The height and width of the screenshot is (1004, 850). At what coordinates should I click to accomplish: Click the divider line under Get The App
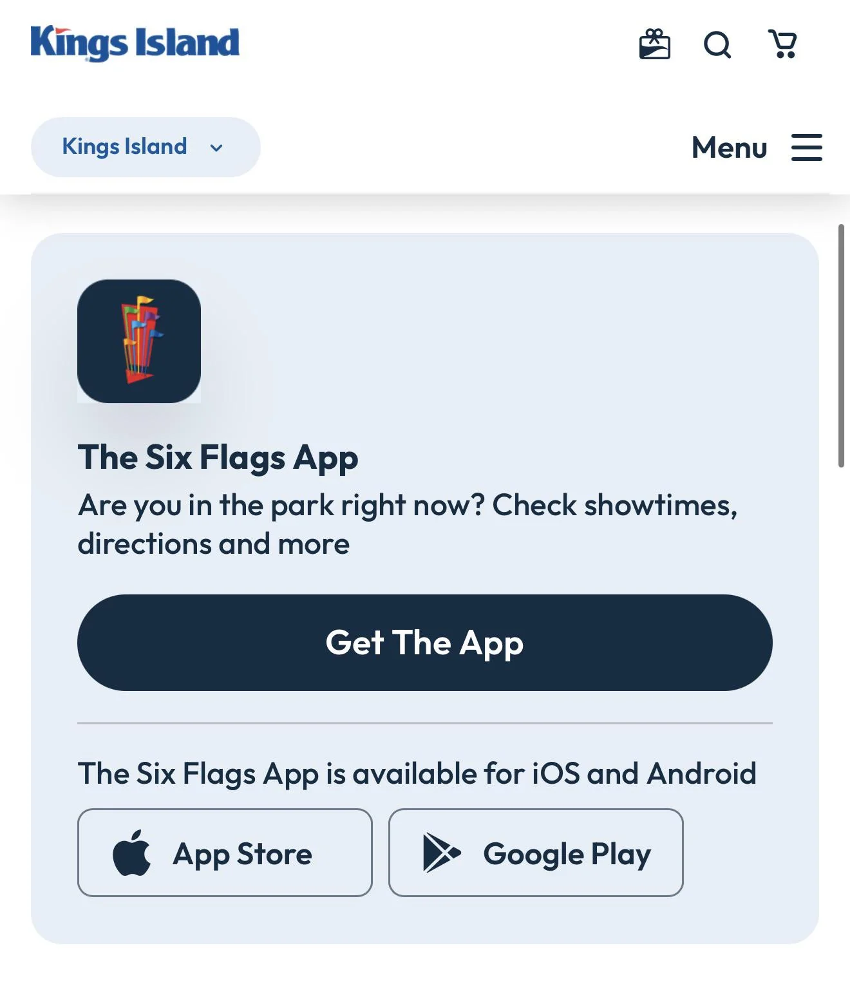[425, 723]
